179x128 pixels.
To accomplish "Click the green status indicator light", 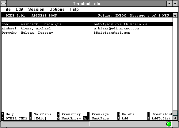I will tap(169, 124).
